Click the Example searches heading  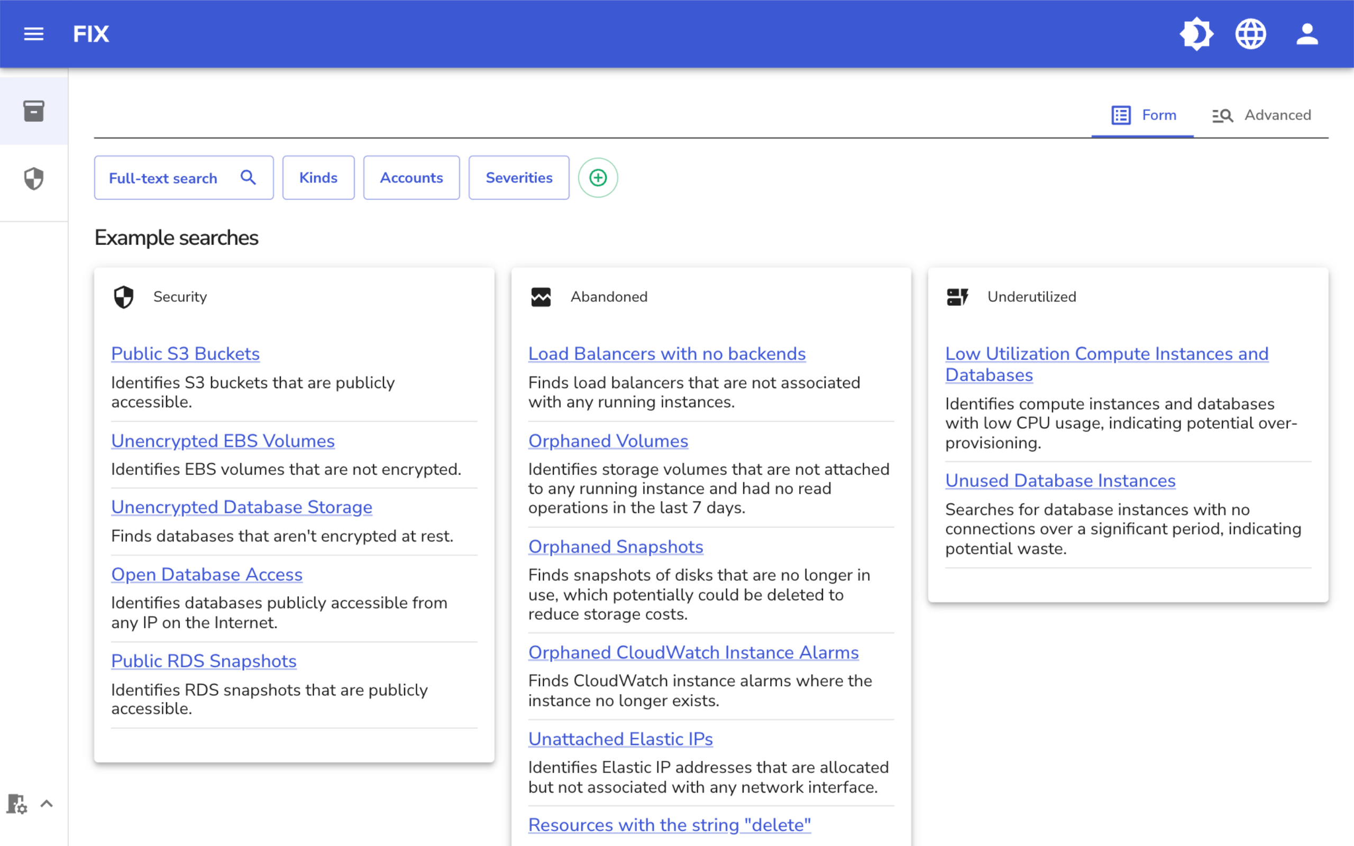click(x=176, y=238)
